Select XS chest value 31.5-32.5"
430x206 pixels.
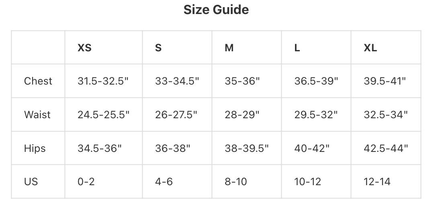[103, 81]
